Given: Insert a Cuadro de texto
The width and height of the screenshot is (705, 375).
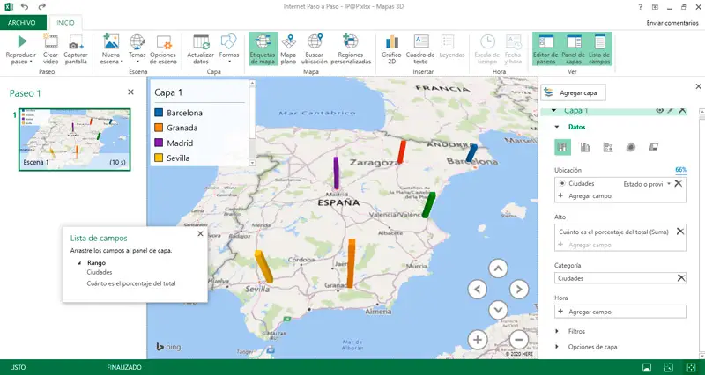Looking at the screenshot, I should point(421,49).
